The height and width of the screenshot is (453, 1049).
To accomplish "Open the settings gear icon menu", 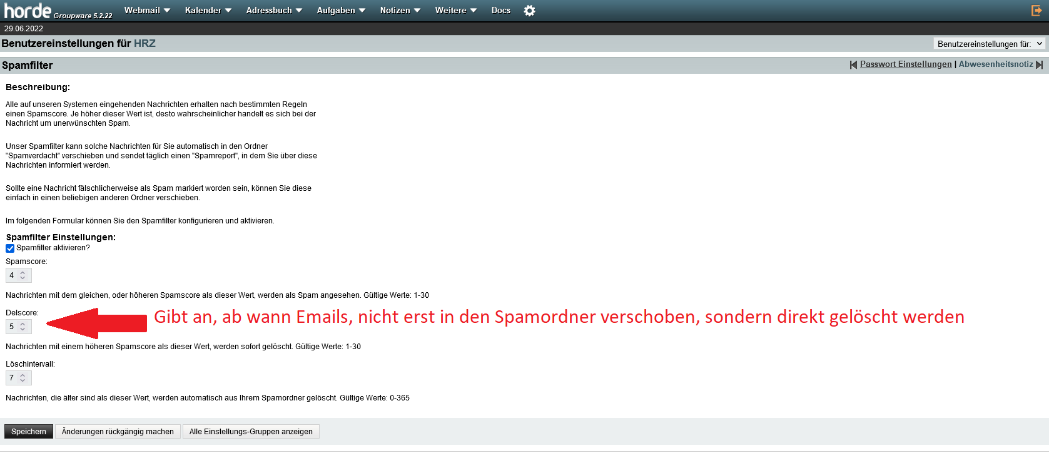I will (x=529, y=11).
